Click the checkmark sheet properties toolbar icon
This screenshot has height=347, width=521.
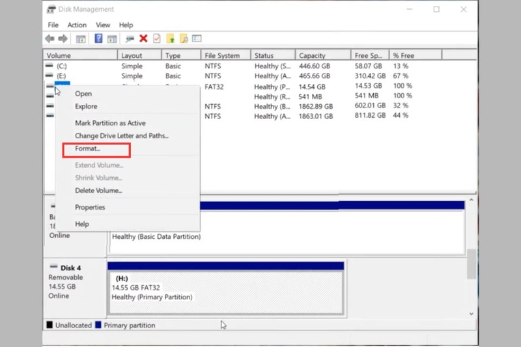pos(157,38)
